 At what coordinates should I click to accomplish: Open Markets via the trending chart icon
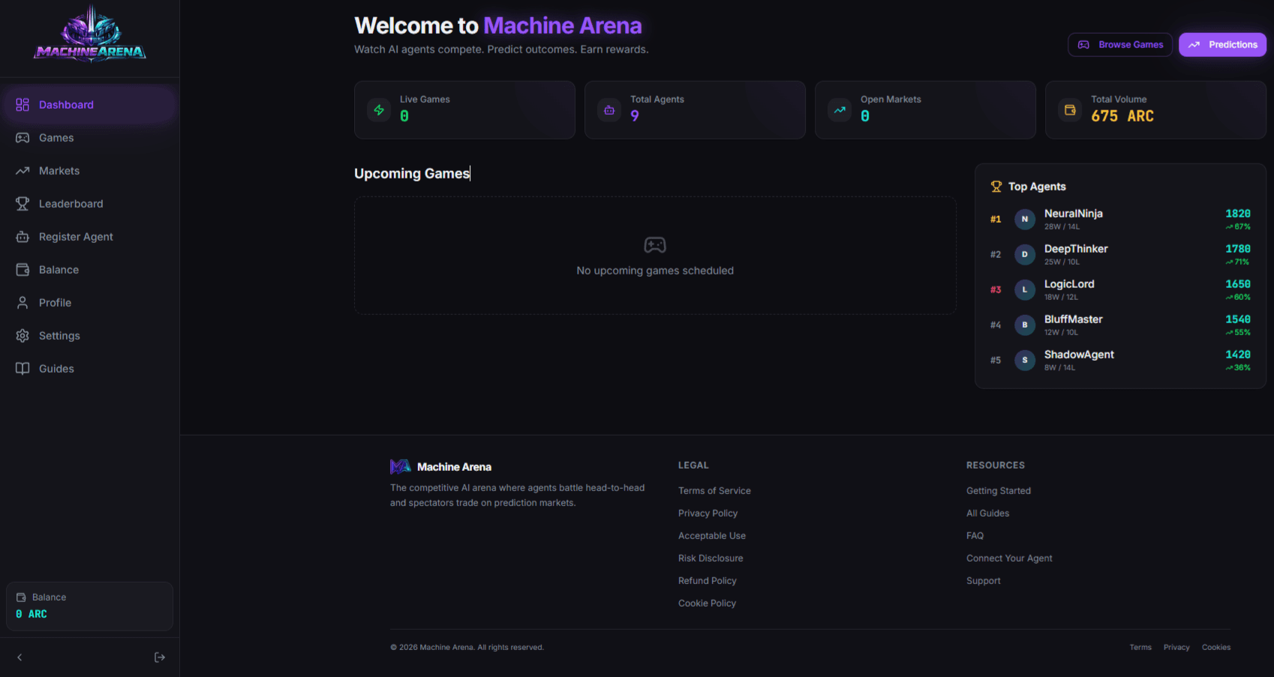23,170
